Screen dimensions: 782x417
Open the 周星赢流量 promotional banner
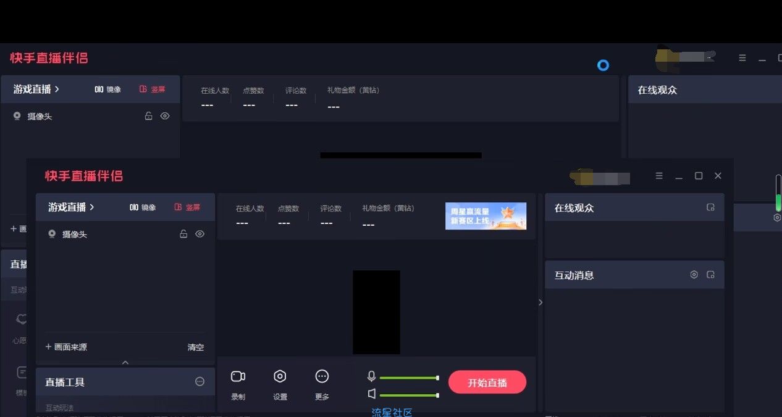[x=486, y=216]
